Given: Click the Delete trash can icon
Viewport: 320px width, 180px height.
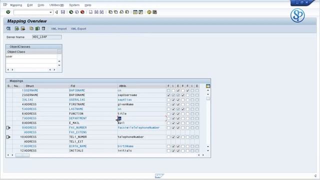Looking at the screenshot, I should pyautogui.click(x=43, y=28).
